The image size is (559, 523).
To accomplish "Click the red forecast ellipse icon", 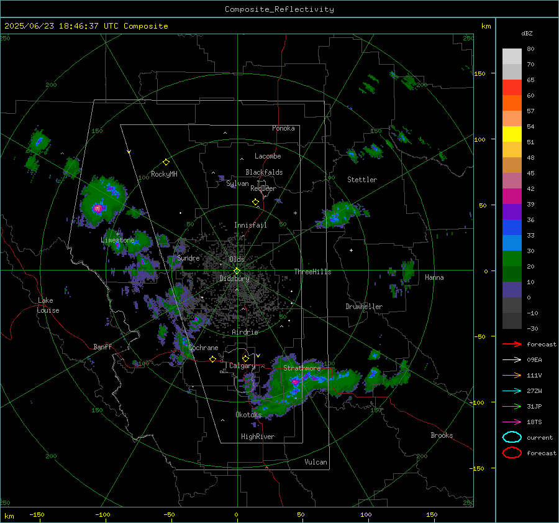I will (x=512, y=453).
